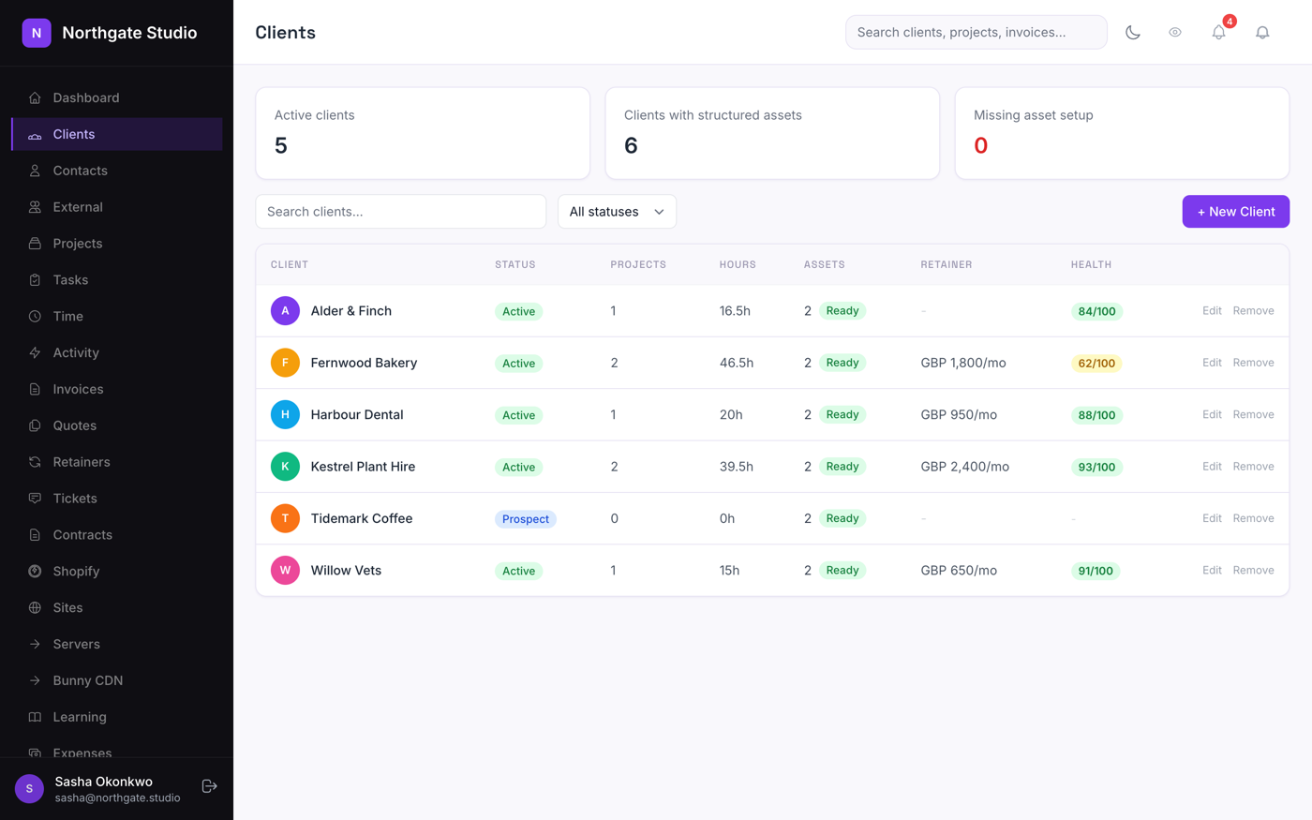1312x820 pixels.
Task: Click the Northgate Studio N logo
Action: point(37,33)
